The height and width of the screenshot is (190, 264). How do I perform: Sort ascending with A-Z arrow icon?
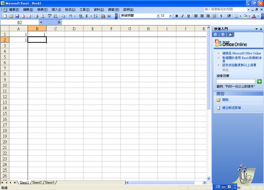tap(95, 16)
